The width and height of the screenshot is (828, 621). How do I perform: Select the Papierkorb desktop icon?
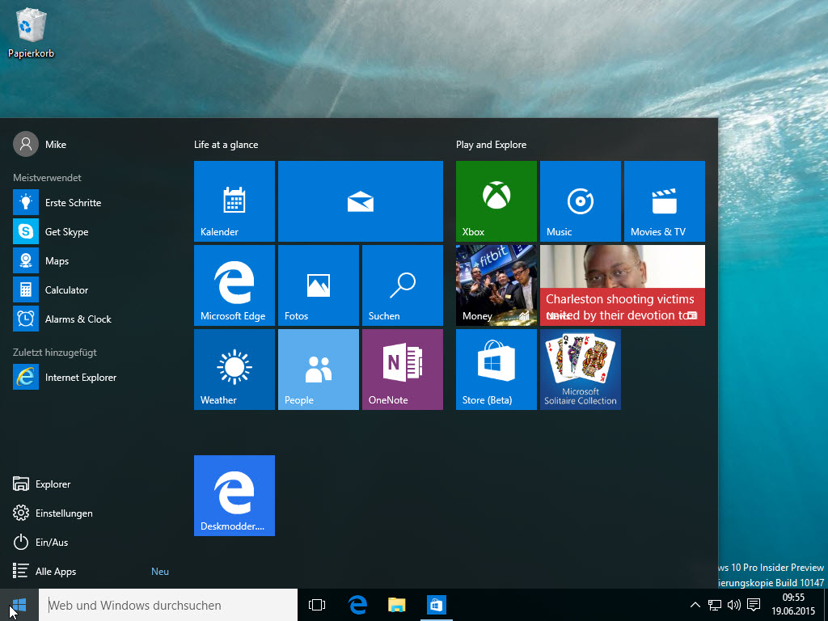pyautogui.click(x=31, y=32)
